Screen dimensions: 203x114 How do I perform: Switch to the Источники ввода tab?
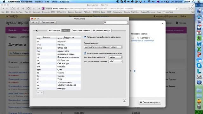coord(101,30)
